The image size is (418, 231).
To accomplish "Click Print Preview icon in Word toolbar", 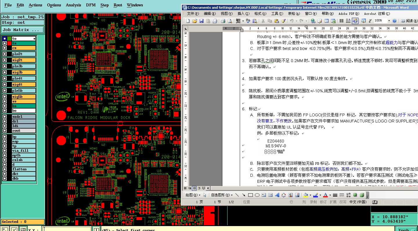I will coord(230,21).
